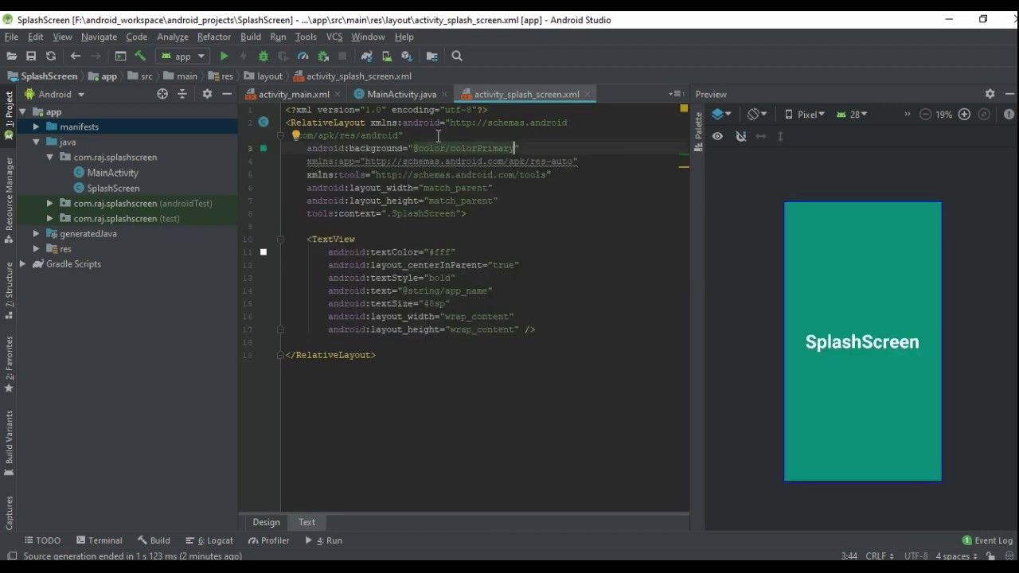
Task: Open the preview orientation dropdown
Action: click(757, 115)
